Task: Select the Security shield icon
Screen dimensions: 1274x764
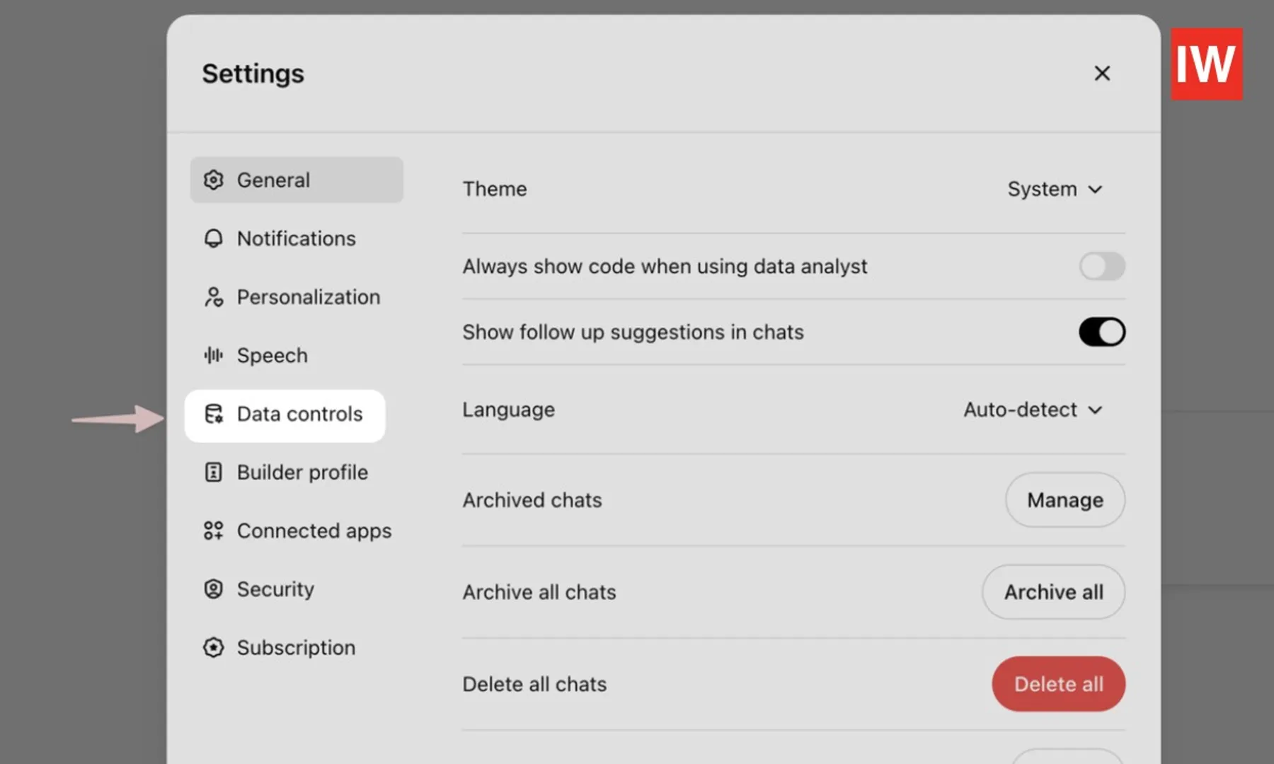Action: pyautogui.click(x=213, y=589)
